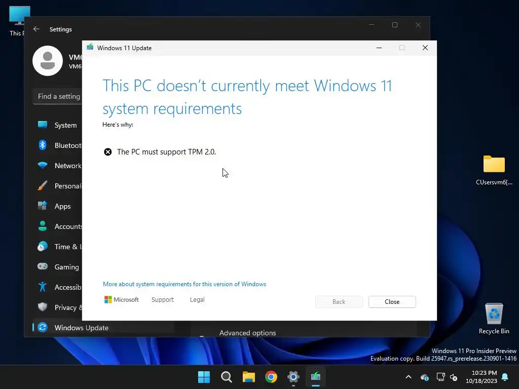Click the OneDrive cloud tray icon
The image size is (519, 389).
[x=425, y=377]
